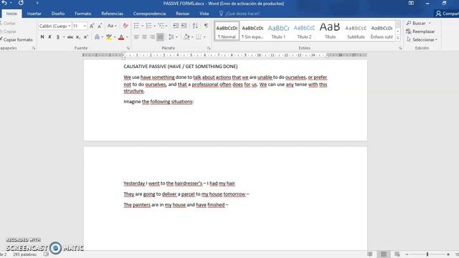
Task: Decrease font size
Action: pos(100,26)
